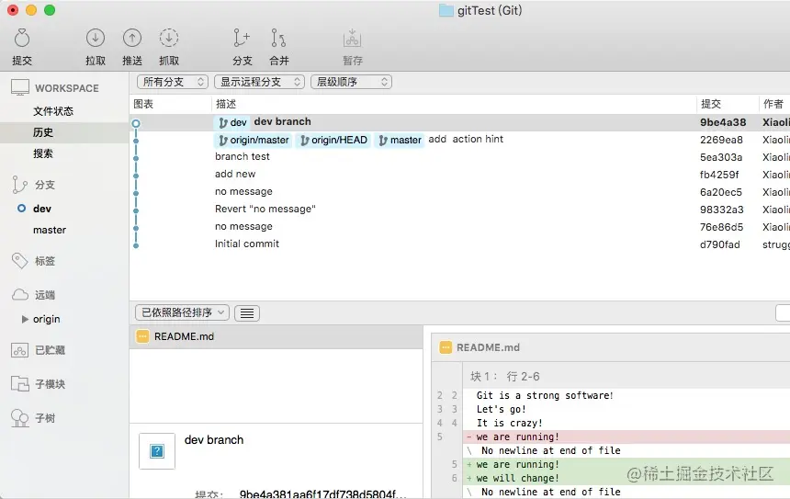The image size is (790, 499).
Task: Click the gitTest folder icon in title bar
Action: [446, 10]
